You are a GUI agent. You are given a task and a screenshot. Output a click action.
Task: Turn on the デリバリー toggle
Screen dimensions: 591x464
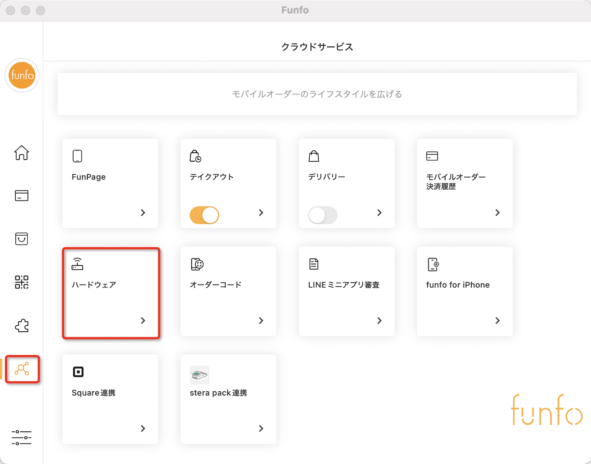pyautogui.click(x=323, y=215)
